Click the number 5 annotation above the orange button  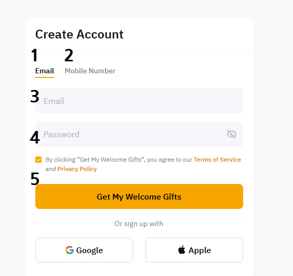click(x=35, y=179)
